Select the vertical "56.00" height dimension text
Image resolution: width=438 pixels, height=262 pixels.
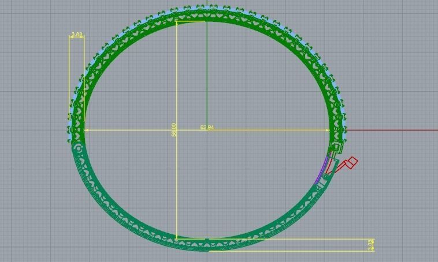point(174,130)
